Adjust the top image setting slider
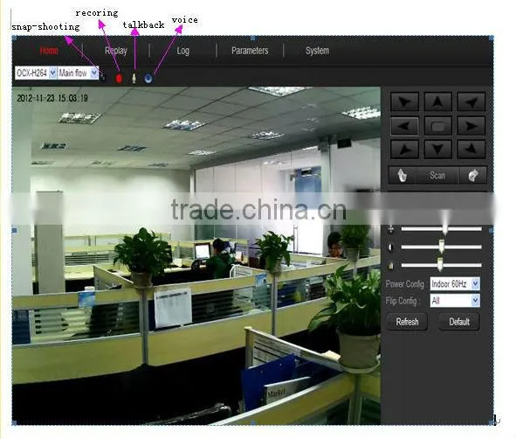516x439 pixels. tap(441, 229)
